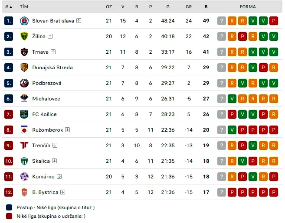This screenshot has height=223, width=285.
Task: Click the promotion arrow icon beside Slovan Bratislava
Action: point(79,21)
